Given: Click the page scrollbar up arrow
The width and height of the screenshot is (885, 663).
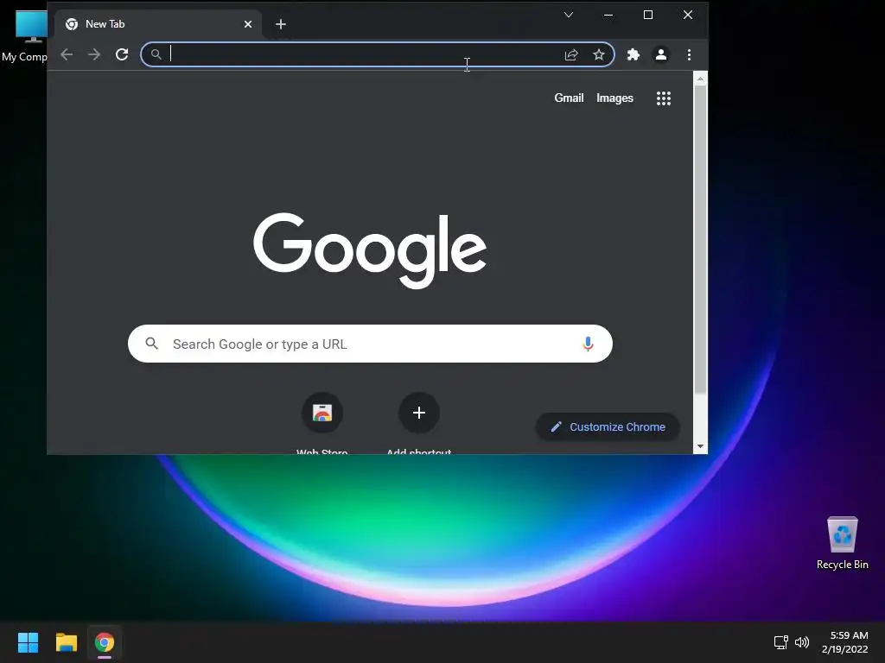Looking at the screenshot, I should pyautogui.click(x=700, y=79).
